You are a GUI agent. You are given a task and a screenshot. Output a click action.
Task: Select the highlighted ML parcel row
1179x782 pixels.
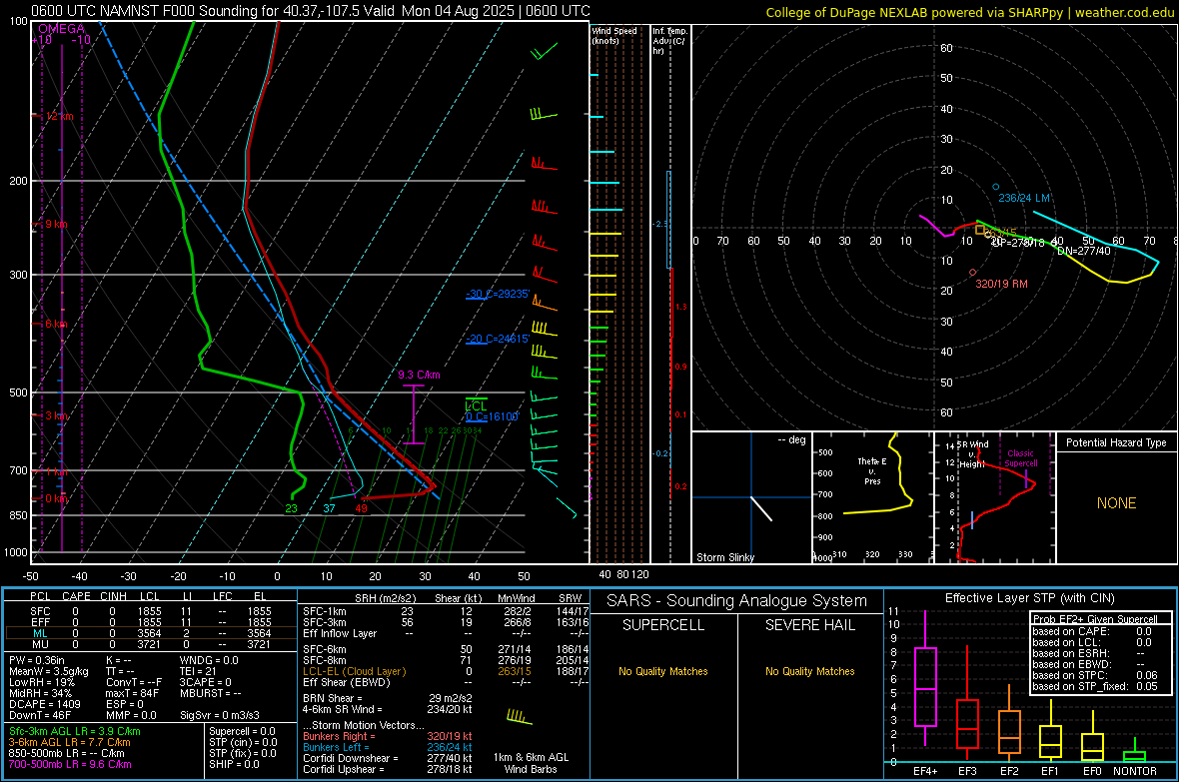click(151, 633)
